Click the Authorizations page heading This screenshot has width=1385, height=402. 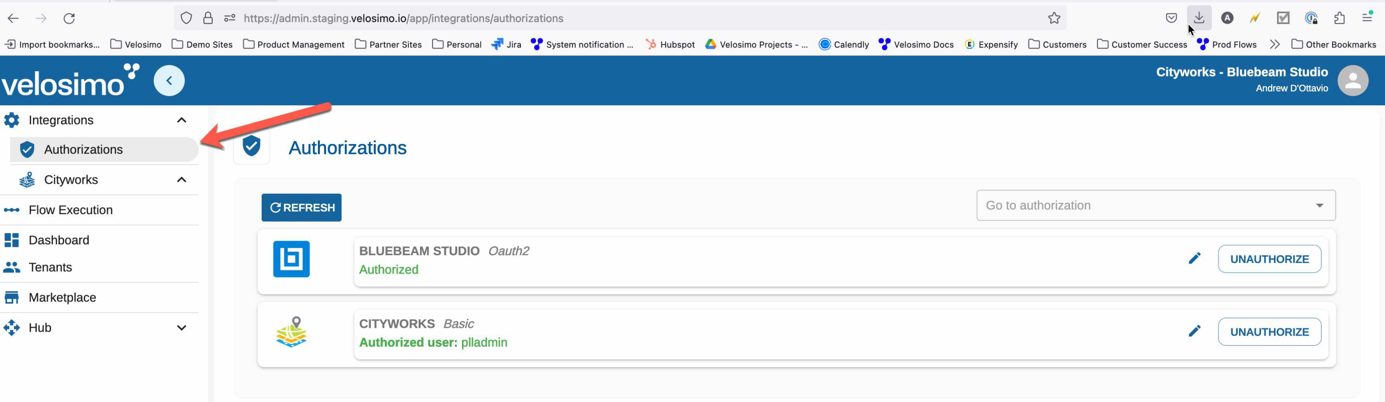pyautogui.click(x=347, y=148)
